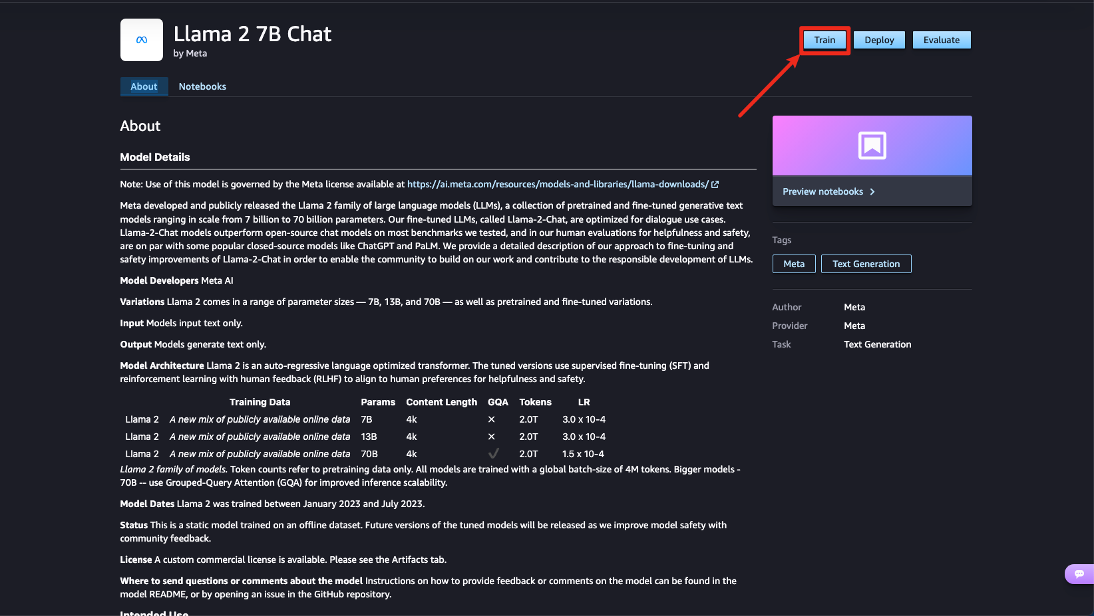Image resolution: width=1094 pixels, height=616 pixels.
Task: Click the 'Training Data' column header
Action: coord(260,402)
